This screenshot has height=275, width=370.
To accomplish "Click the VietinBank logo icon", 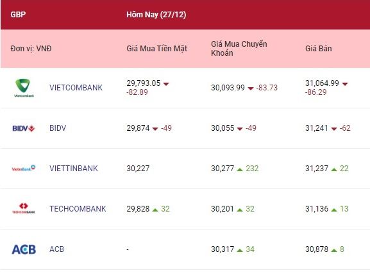I will tap(24, 168).
